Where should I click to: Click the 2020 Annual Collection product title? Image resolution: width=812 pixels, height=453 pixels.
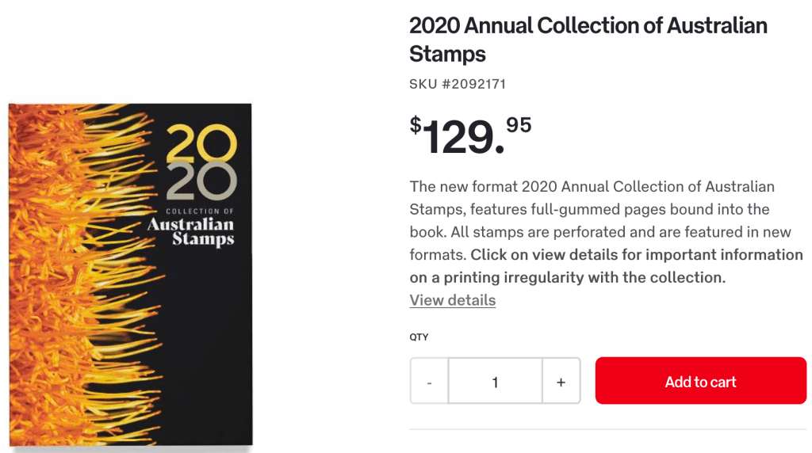588,39
